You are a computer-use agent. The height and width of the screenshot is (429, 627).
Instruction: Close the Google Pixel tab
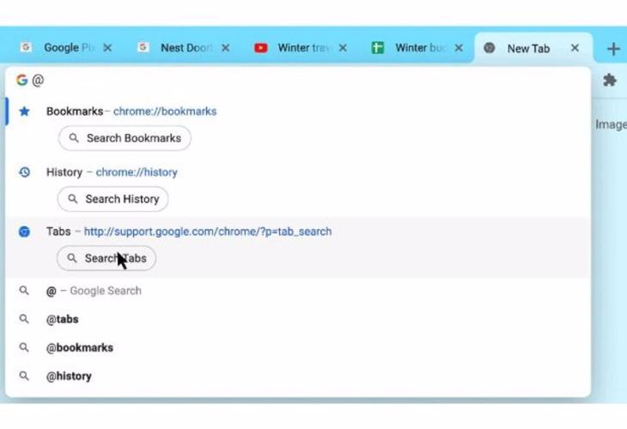point(107,48)
